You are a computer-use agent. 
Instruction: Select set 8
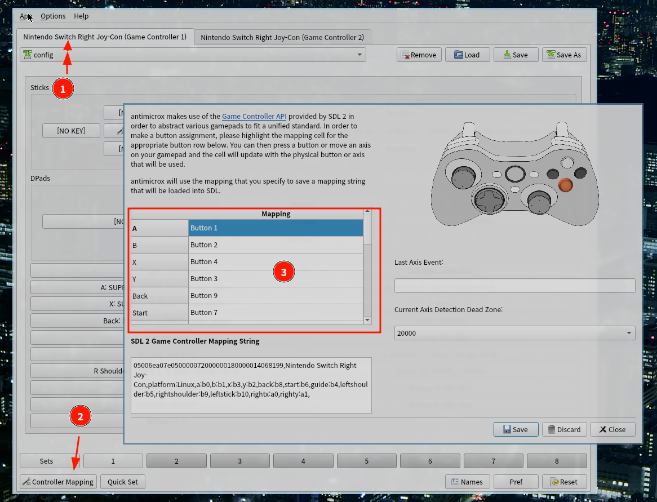(x=557, y=461)
